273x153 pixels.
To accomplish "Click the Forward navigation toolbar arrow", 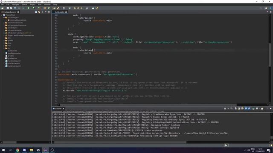I will coord(87,8).
